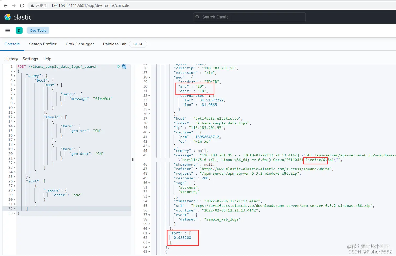Collapse the "term" block at line 19
The image size is (396, 256).
click(x=14, y=149)
